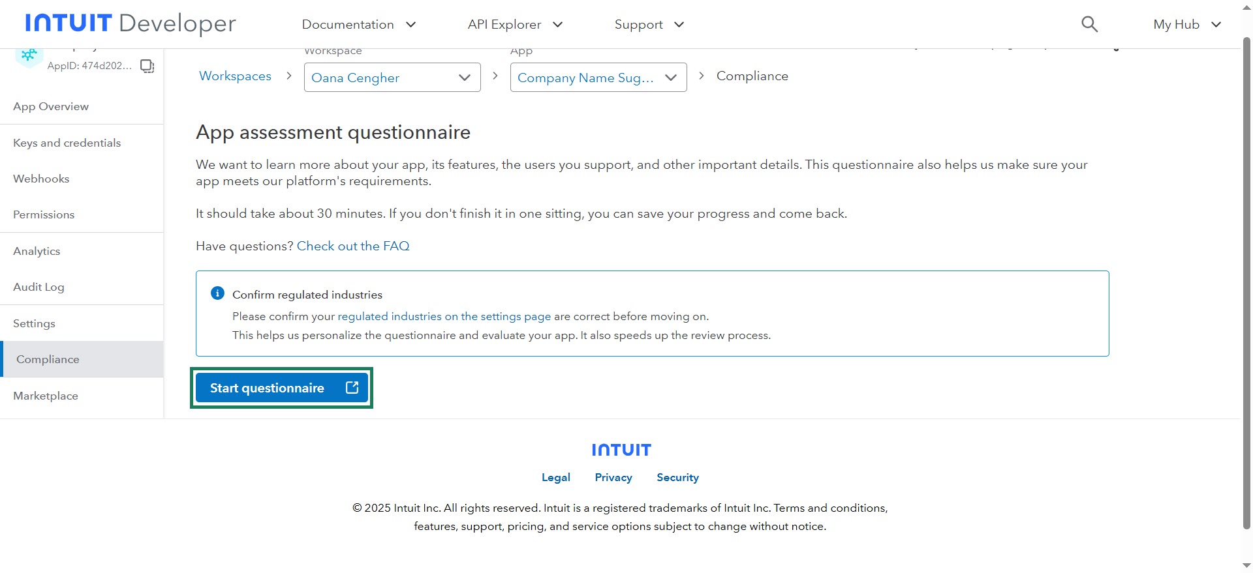Go to Keys and credentials

[x=67, y=143]
